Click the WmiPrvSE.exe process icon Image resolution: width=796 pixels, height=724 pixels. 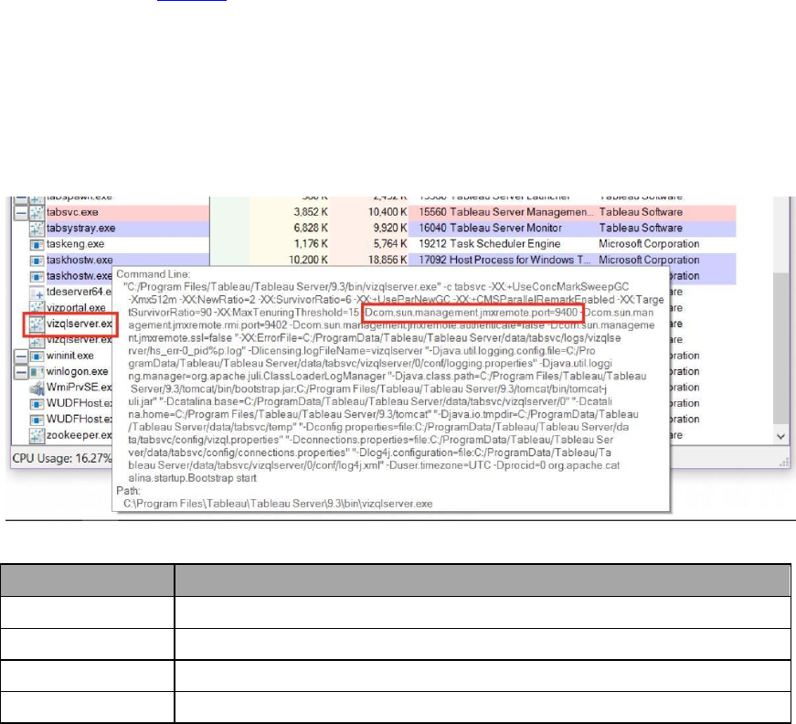coord(37,388)
